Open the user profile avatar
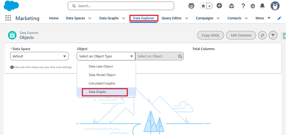The height and width of the screenshot is (135, 286). (x=275, y=6)
